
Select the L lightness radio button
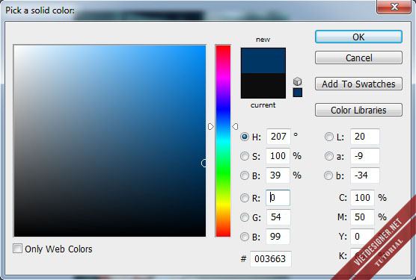(328, 137)
